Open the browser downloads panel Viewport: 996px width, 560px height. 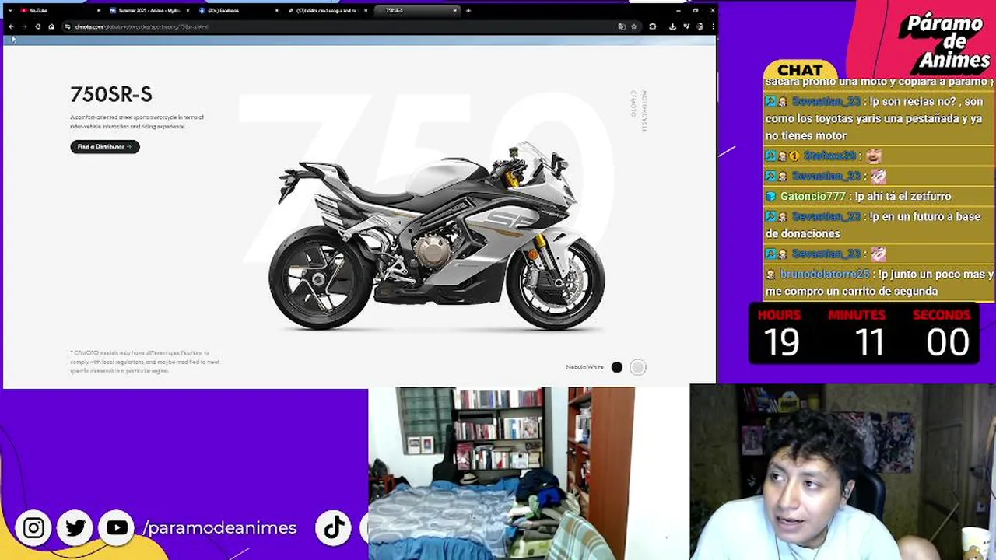point(672,26)
